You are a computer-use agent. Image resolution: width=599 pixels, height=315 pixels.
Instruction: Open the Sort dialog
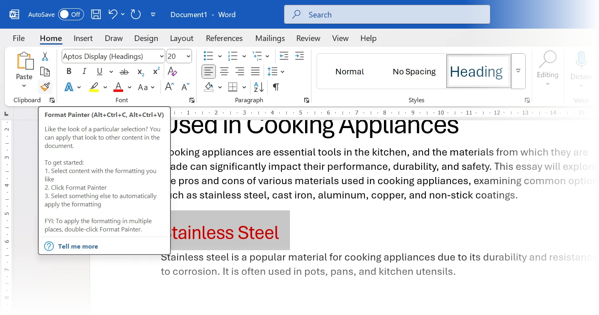[x=258, y=87]
